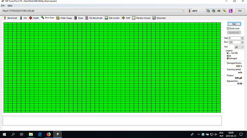Toggle the Quick scan checkbox

coord(228,29)
